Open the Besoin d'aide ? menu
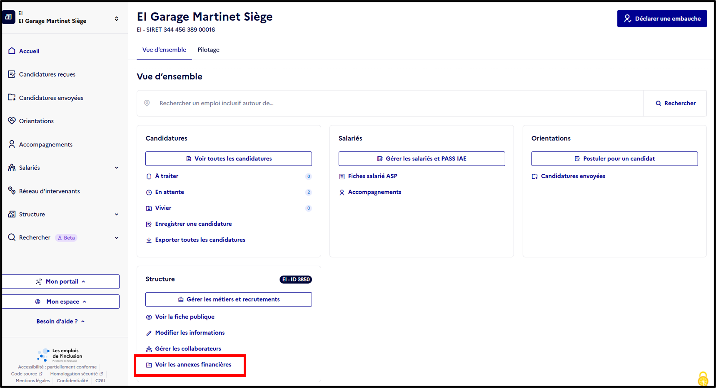 61,321
